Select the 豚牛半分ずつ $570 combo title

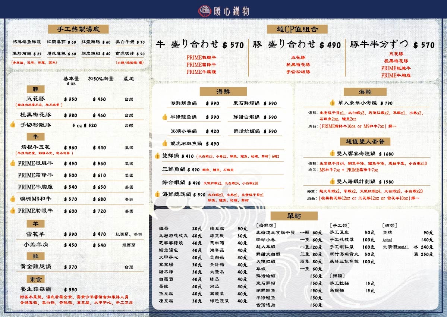(392, 44)
